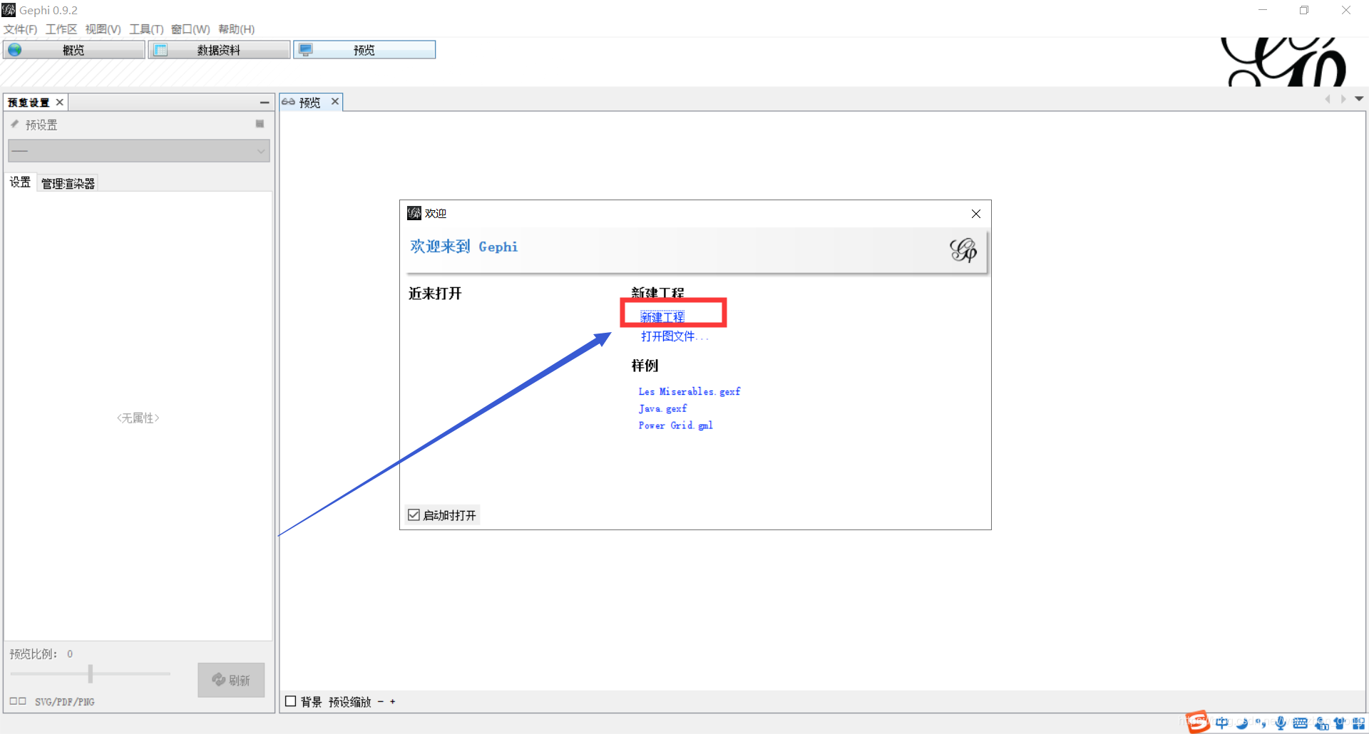This screenshot has width=1369, height=734.
Task: Open the document list dropdown arrow
Action: click(x=1359, y=99)
